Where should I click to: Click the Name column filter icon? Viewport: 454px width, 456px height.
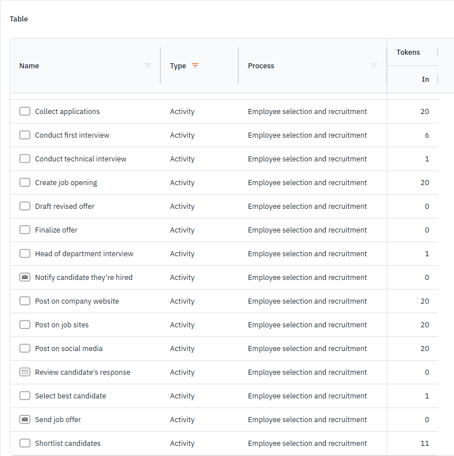click(x=147, y=65)
